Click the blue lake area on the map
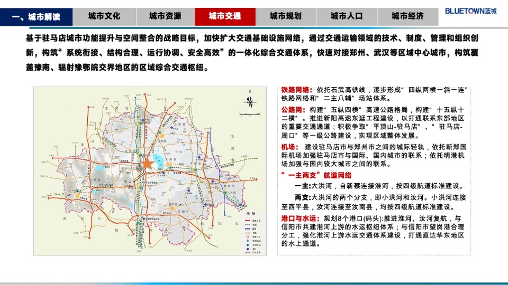Viewport: 508px width, 285px height. tap(157, 158)
